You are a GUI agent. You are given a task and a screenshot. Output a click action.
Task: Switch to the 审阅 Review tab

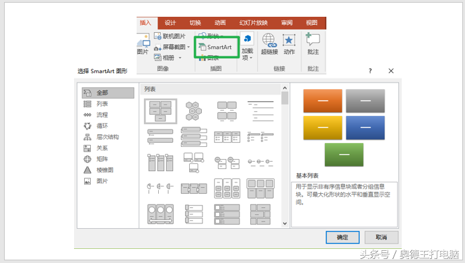point(287,23)
